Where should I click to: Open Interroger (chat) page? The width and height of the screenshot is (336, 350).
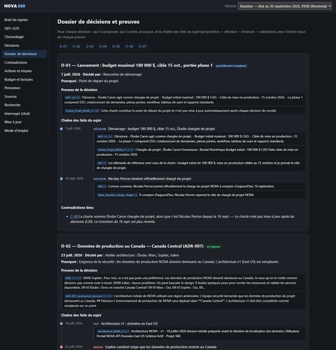click(x=24, y=114)
